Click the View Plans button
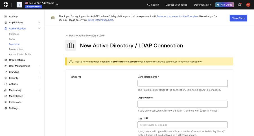The height and width of the screenshot is (136, 254). pyautogui.click(x=238, y=18)
